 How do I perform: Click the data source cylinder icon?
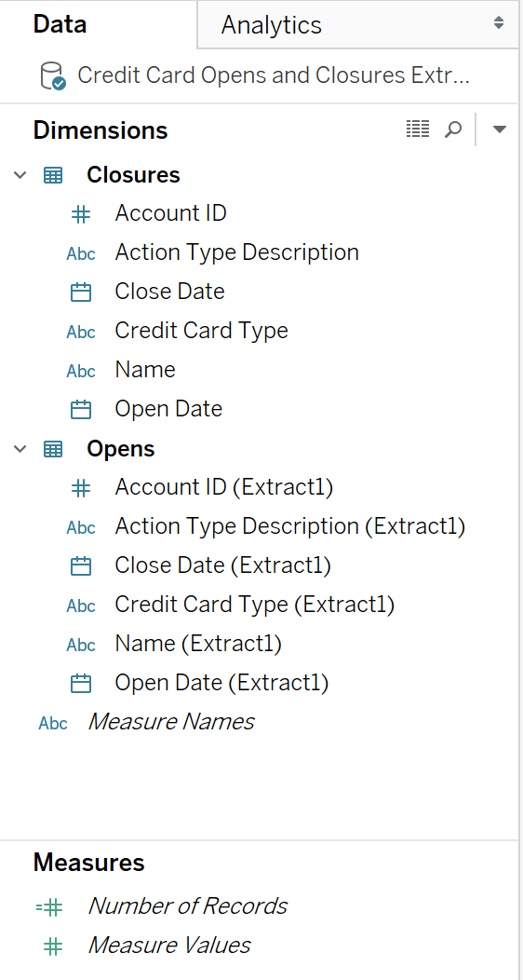pos(52,76)
